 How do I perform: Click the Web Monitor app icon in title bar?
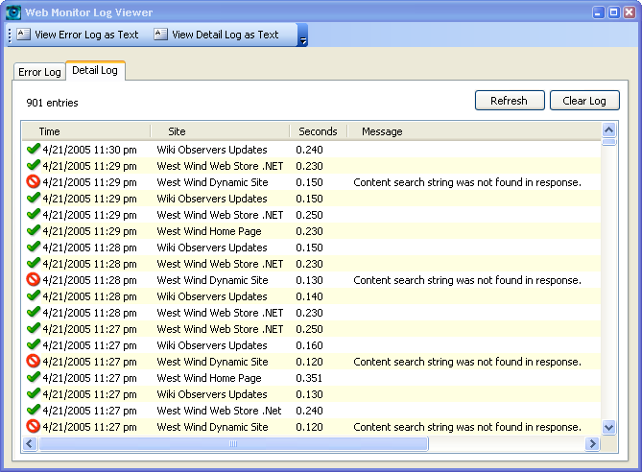[13, 12]
